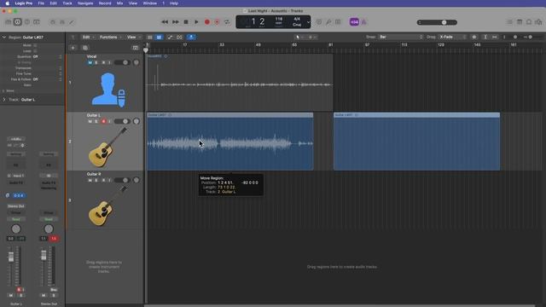Click the Mute checkbox in Region inspector

point(35,45)
